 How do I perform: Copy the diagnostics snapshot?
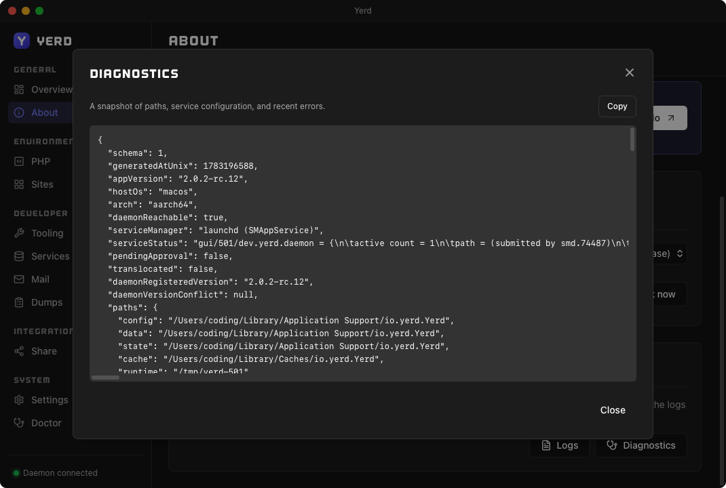click(x=617, y=106)
